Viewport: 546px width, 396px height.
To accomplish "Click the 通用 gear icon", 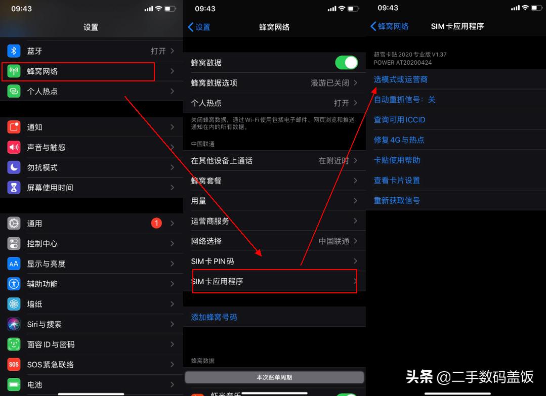I will pyautogui.click(x=14, y=223).
